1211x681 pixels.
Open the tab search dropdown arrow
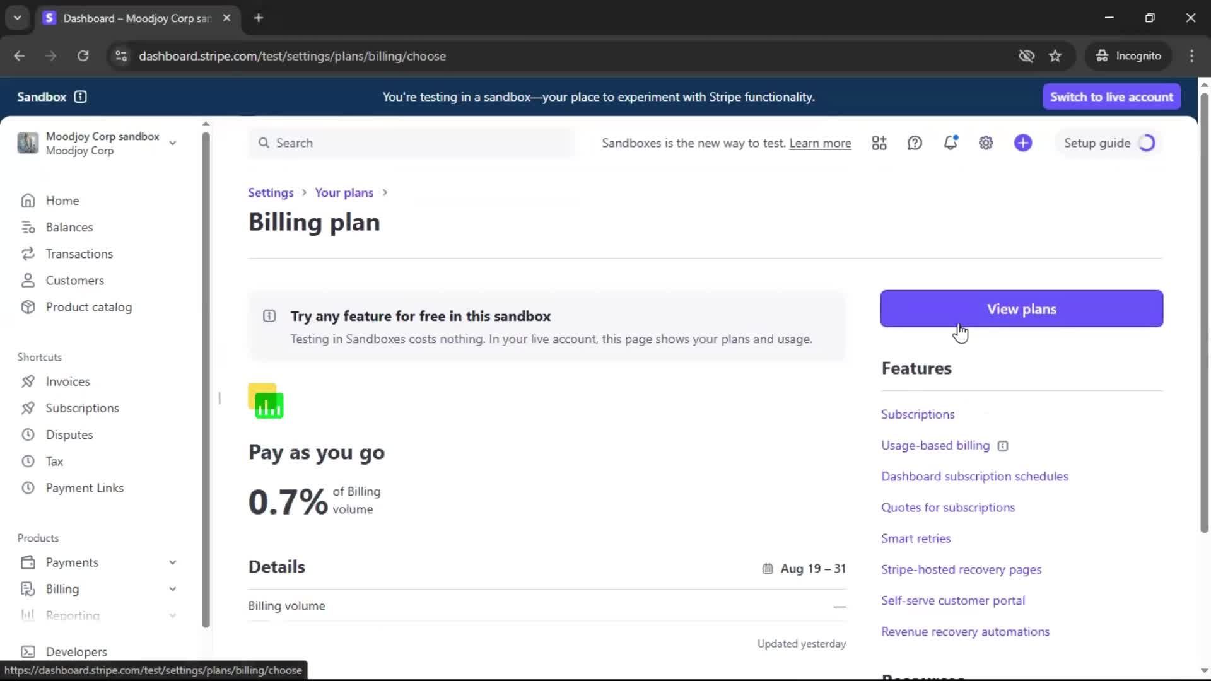(18, 18)
